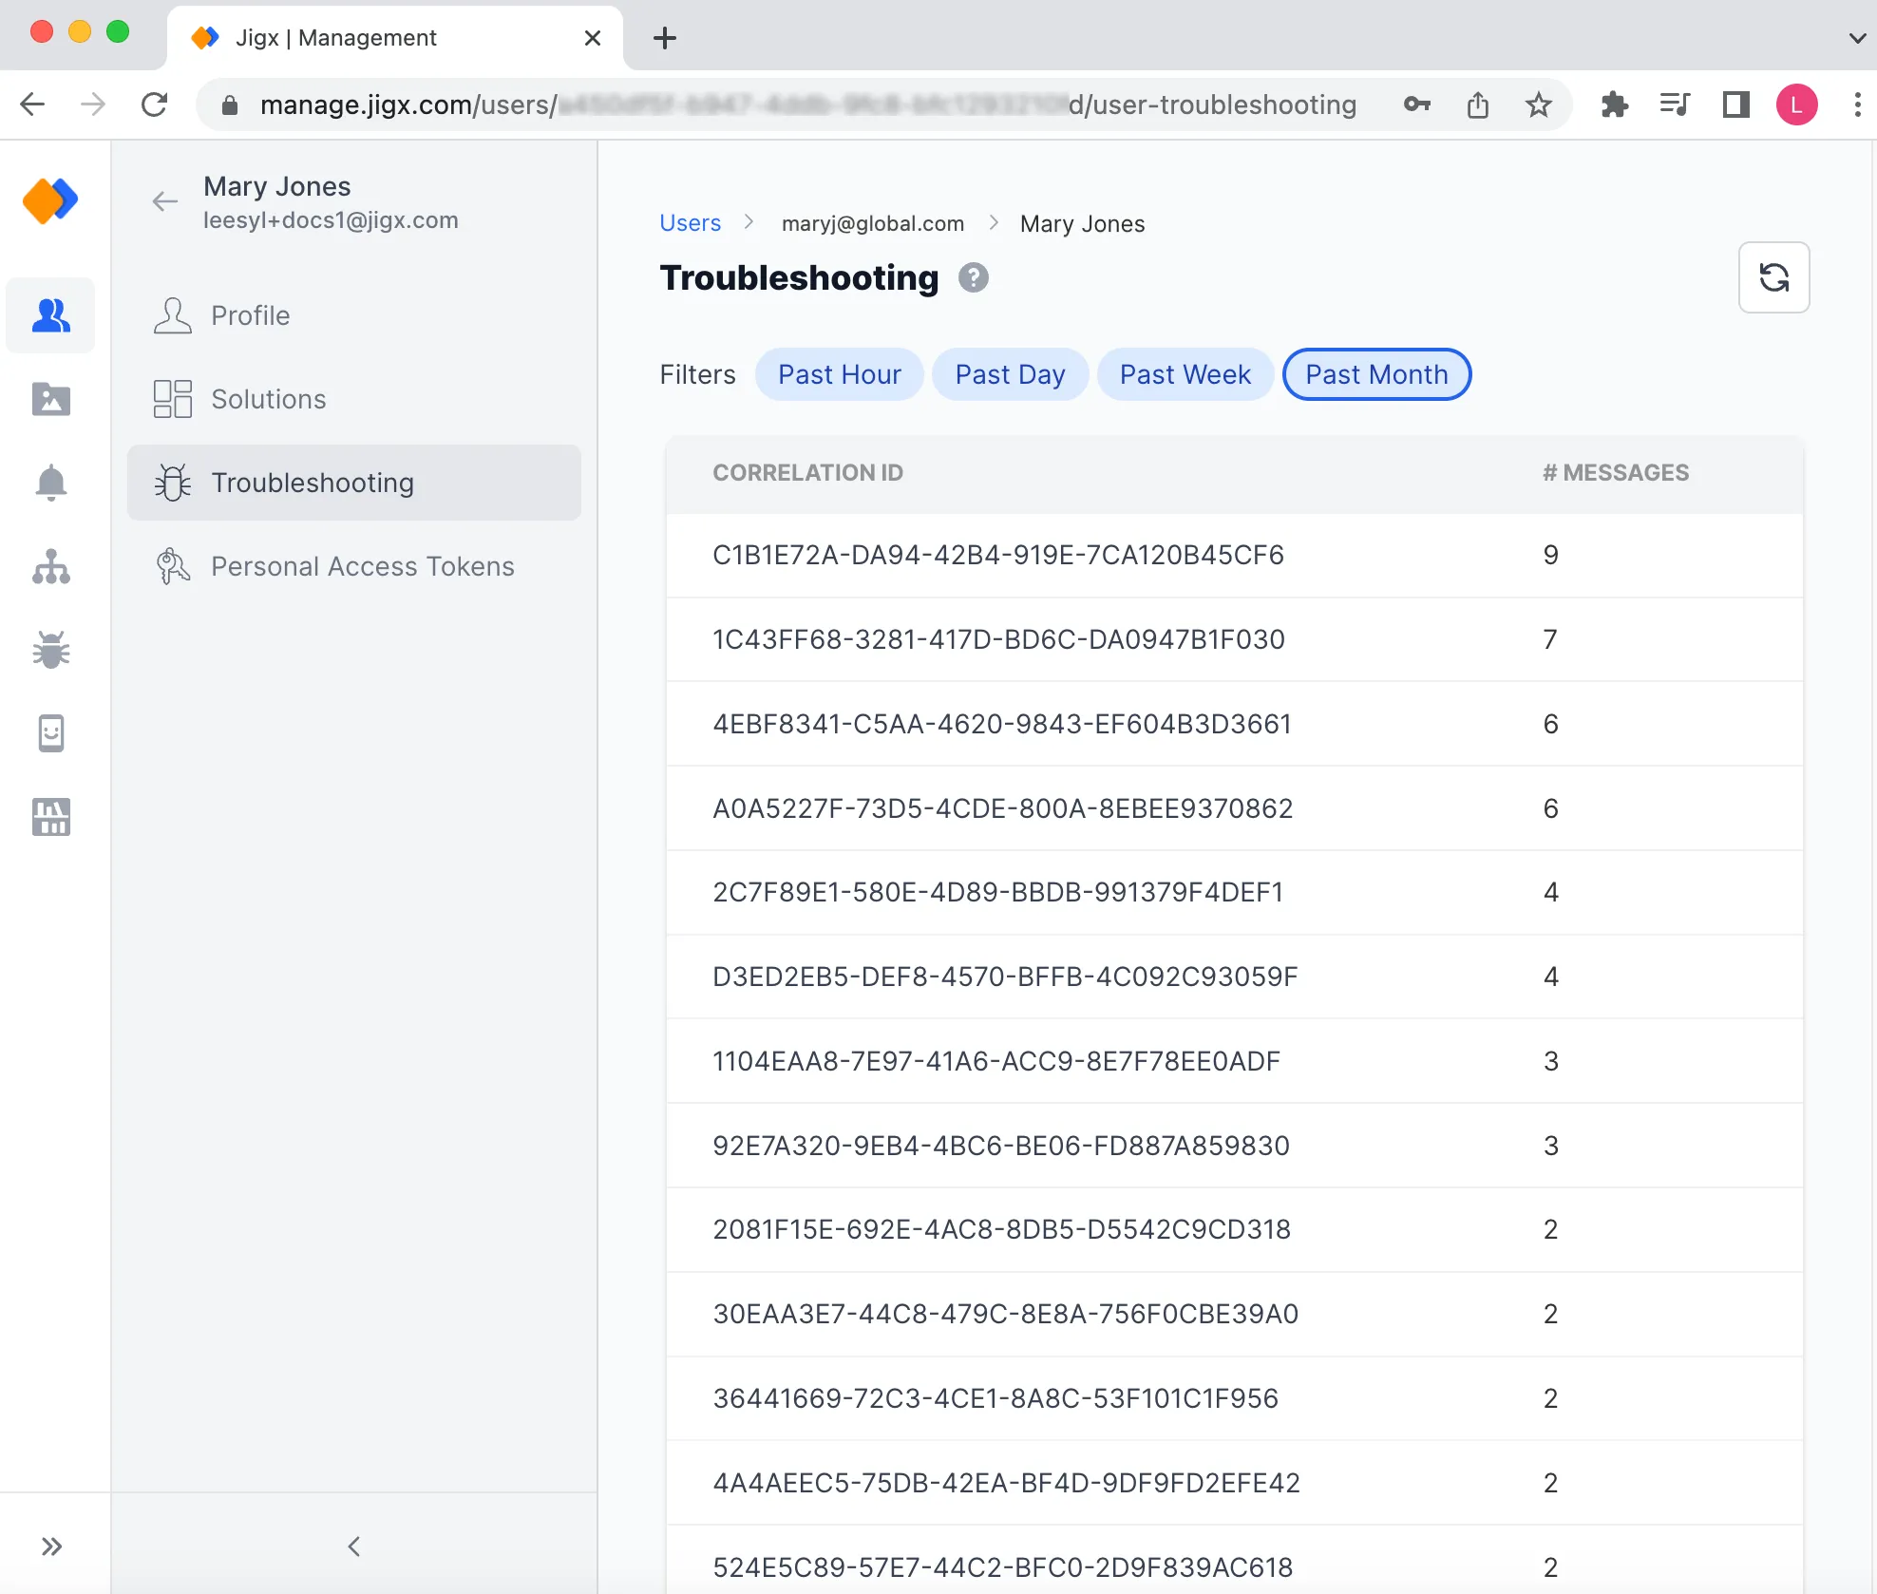Select the Past Month filter toggle
1877x1594 pixels.
(x=1375, y=375)
